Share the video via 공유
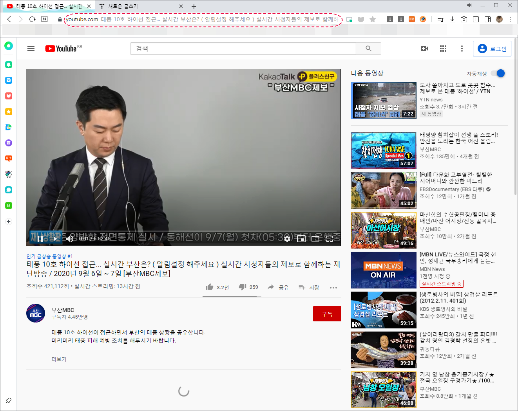This screenshot has width=518, height=411. point(278,287)
